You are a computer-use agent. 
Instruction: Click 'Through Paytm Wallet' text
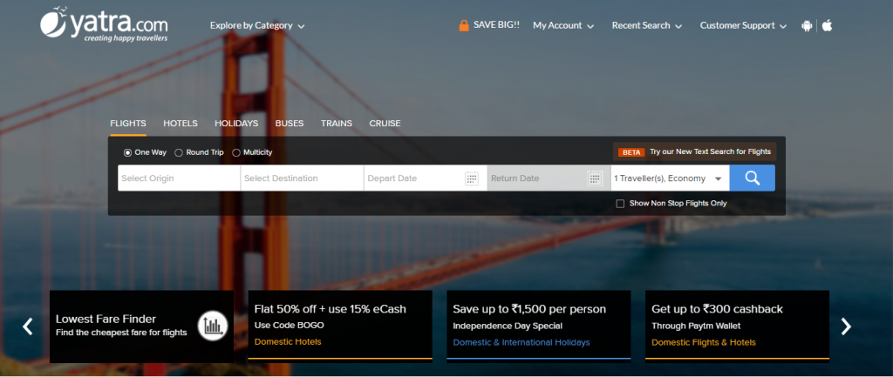[x=696, y=326]
